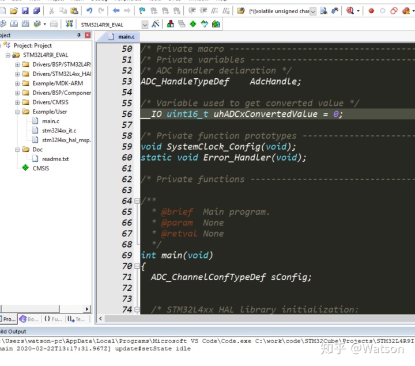Click the find text input field

278,12
